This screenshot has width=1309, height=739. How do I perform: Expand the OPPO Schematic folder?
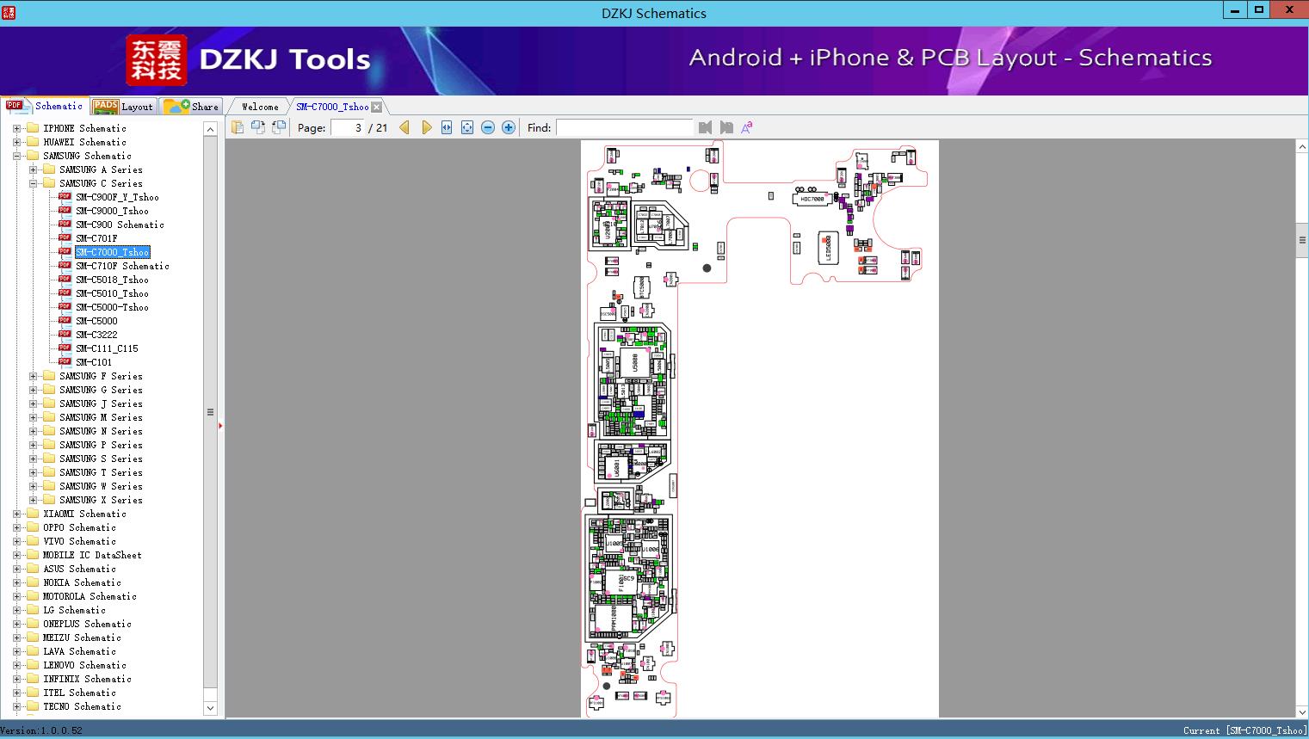point(16,527)
